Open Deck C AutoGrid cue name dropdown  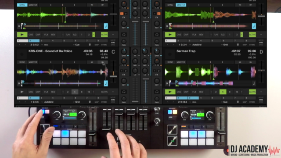[47, 102]
